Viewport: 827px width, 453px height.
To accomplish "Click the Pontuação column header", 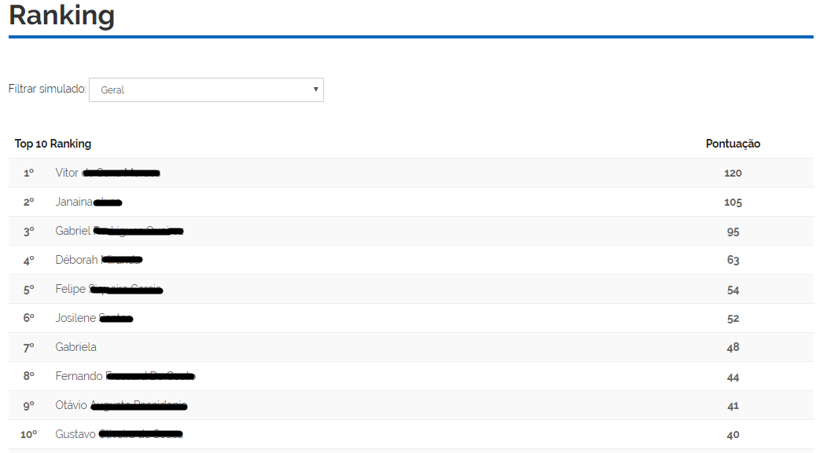I will pos(733,144).
